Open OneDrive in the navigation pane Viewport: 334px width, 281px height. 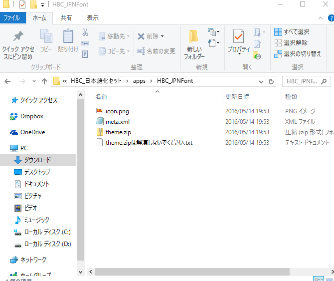coord(32,132)
